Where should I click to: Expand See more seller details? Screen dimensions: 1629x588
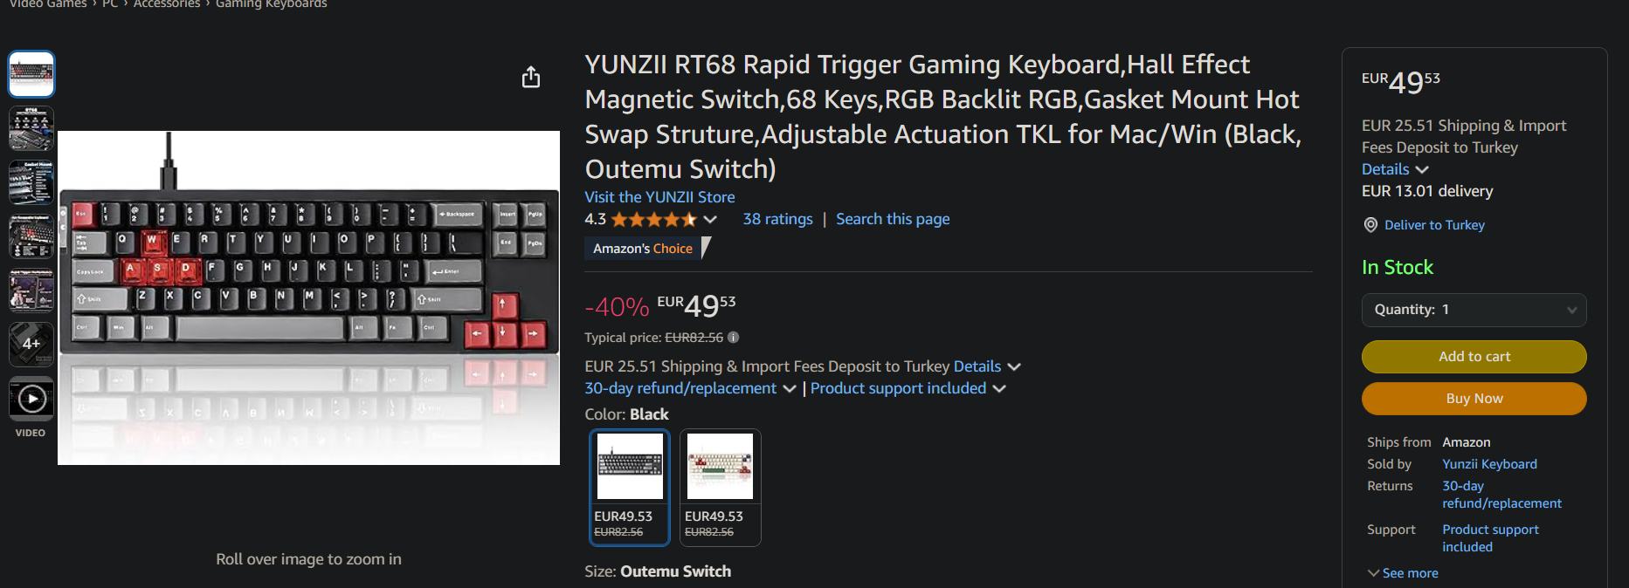click(x=1403, y=573)
